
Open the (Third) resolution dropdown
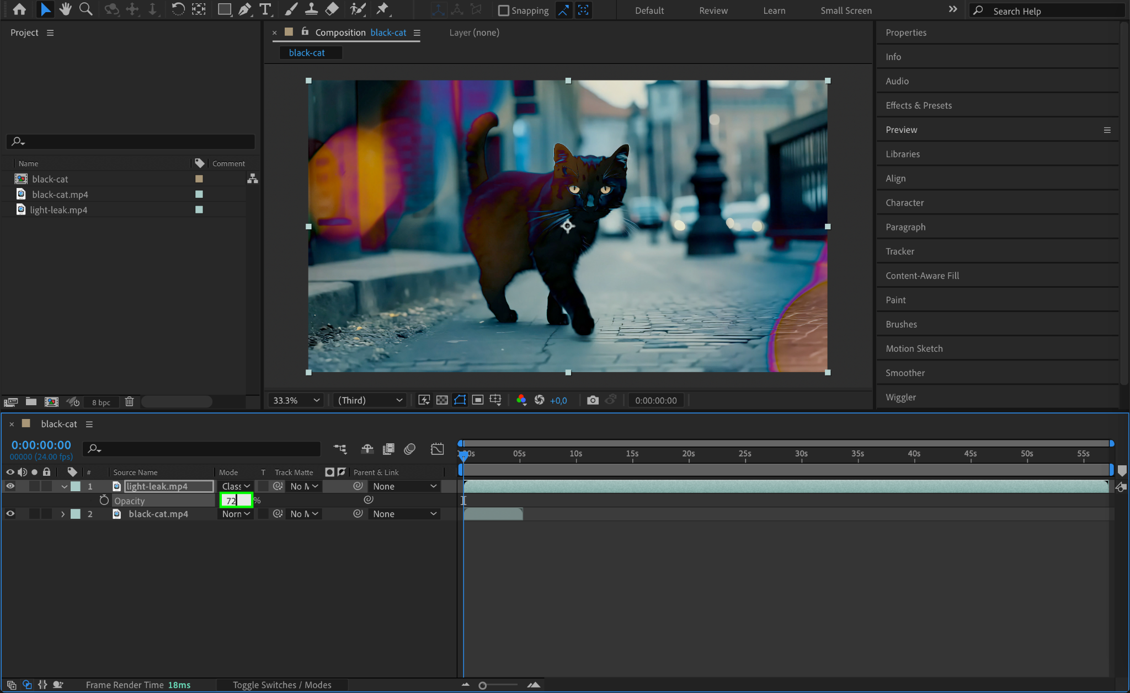click(370, 400)
